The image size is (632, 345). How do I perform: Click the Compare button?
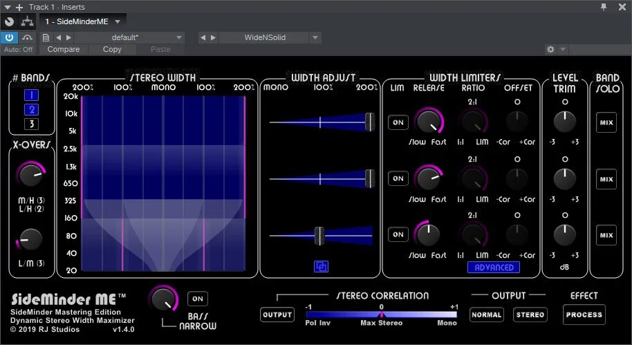tap(64, 49)
